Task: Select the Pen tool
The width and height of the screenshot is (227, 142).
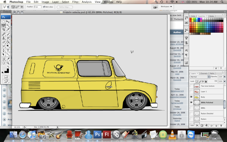Action: click(3, 51)
